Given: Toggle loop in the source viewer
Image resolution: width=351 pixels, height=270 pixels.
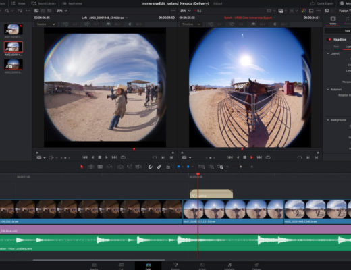Looking at the screenshot, I should [x=123, y=157].
